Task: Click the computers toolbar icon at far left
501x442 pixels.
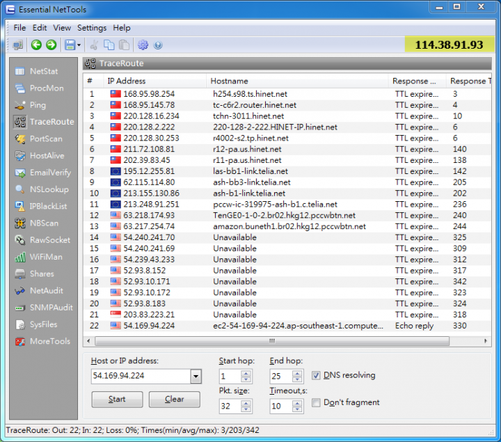Action: coord(18,45)
